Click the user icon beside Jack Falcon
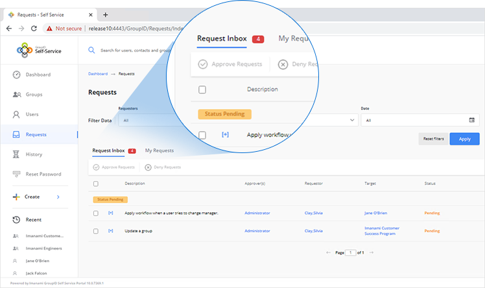This screenshot has width=485, height=288. pyautogui.click(x=15, y=273)
